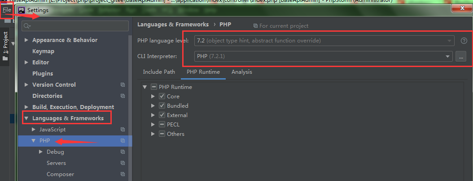Click project-level icon beside Version Control

pos(123,84)
